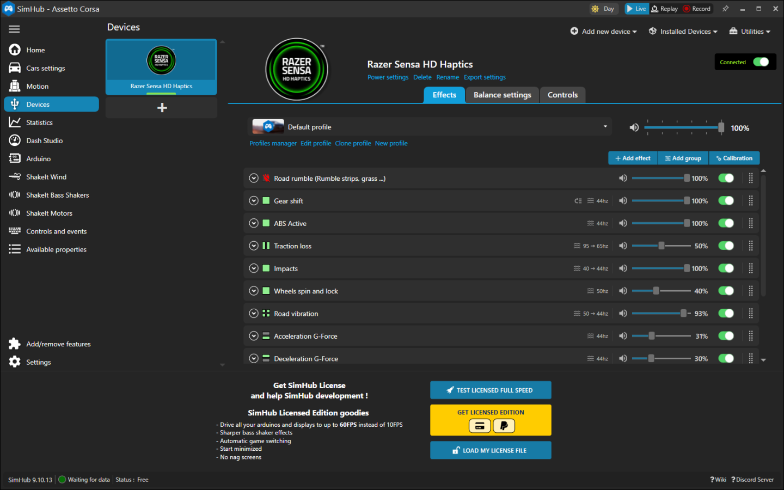The image size is (784, 490).
Task: Mute the Gear shift effect speaker
Action: coord(623,201)
